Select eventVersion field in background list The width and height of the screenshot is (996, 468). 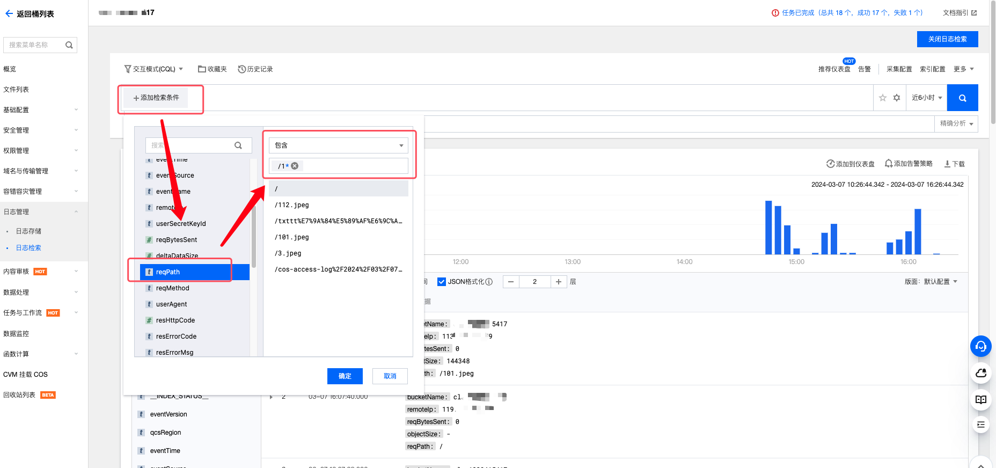coord(169,414)
